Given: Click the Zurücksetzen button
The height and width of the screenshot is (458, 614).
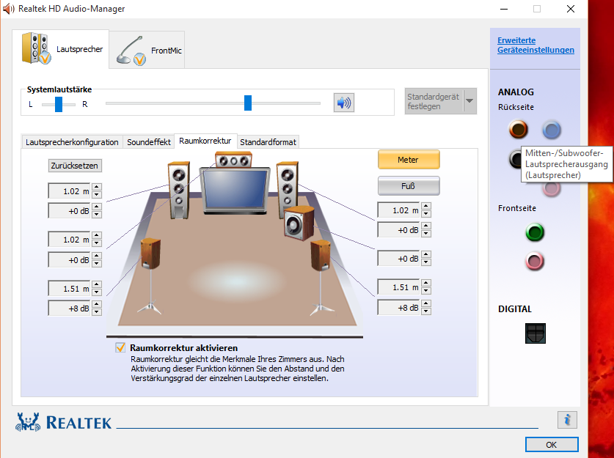Looking at the screenshot, I should click(x=75, y=166).
